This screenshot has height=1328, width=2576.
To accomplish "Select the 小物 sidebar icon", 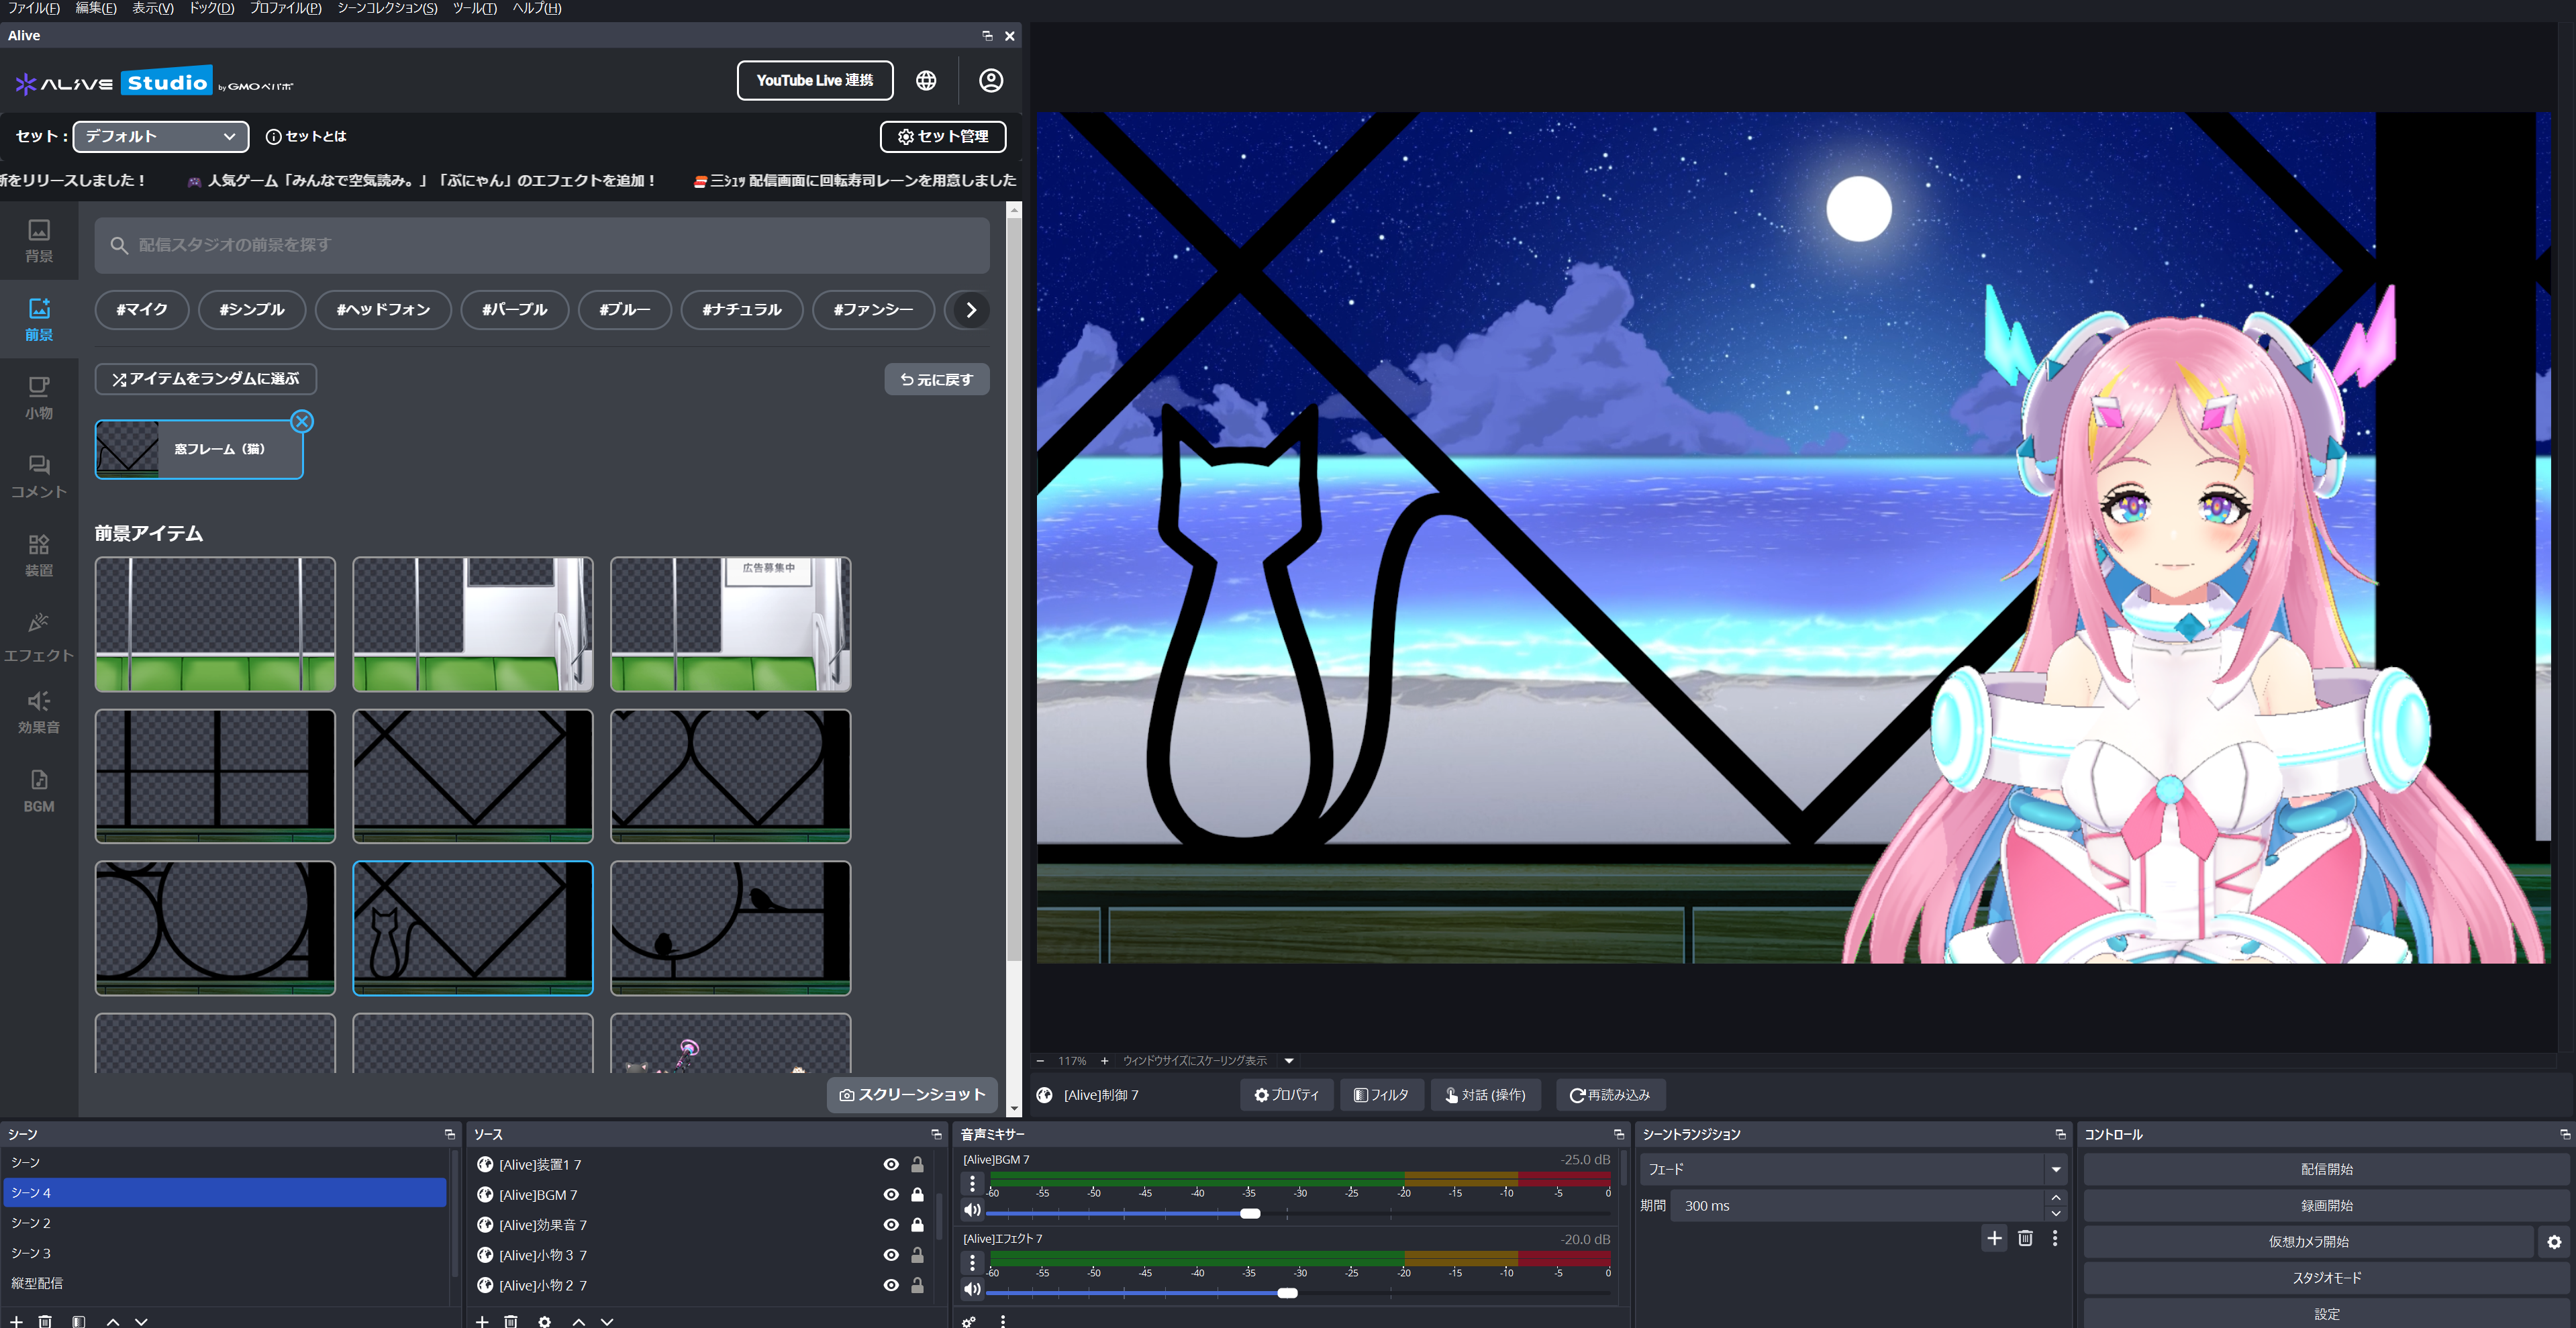I will [x=39, y=397].
